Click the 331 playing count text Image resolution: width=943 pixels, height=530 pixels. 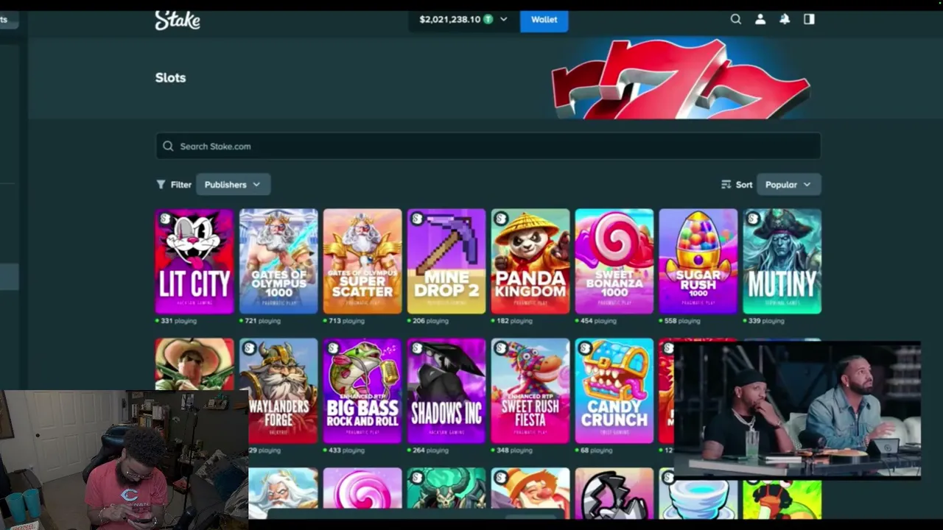point(178,321)
